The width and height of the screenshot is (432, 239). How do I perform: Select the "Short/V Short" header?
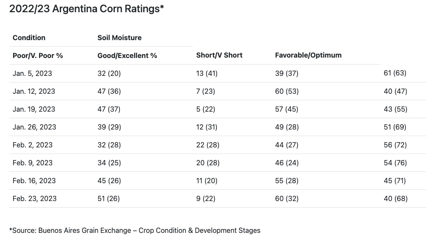tap(219, 55)
